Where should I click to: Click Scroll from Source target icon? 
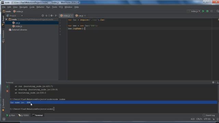(43, 16)
